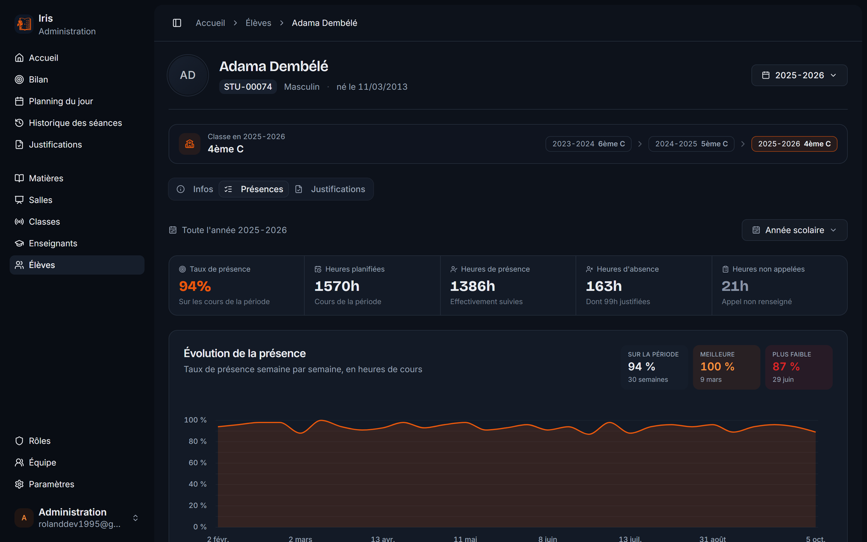
Task: Click the AD avatar circle
Action: coord(188,75)
